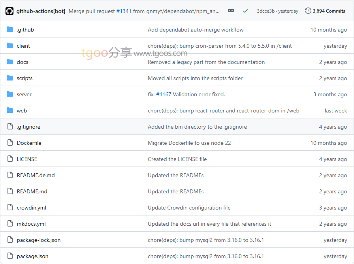Screen dimensions: 354x264
Task: Open the 3,694 Commits history
Action: tap(325, 11)
